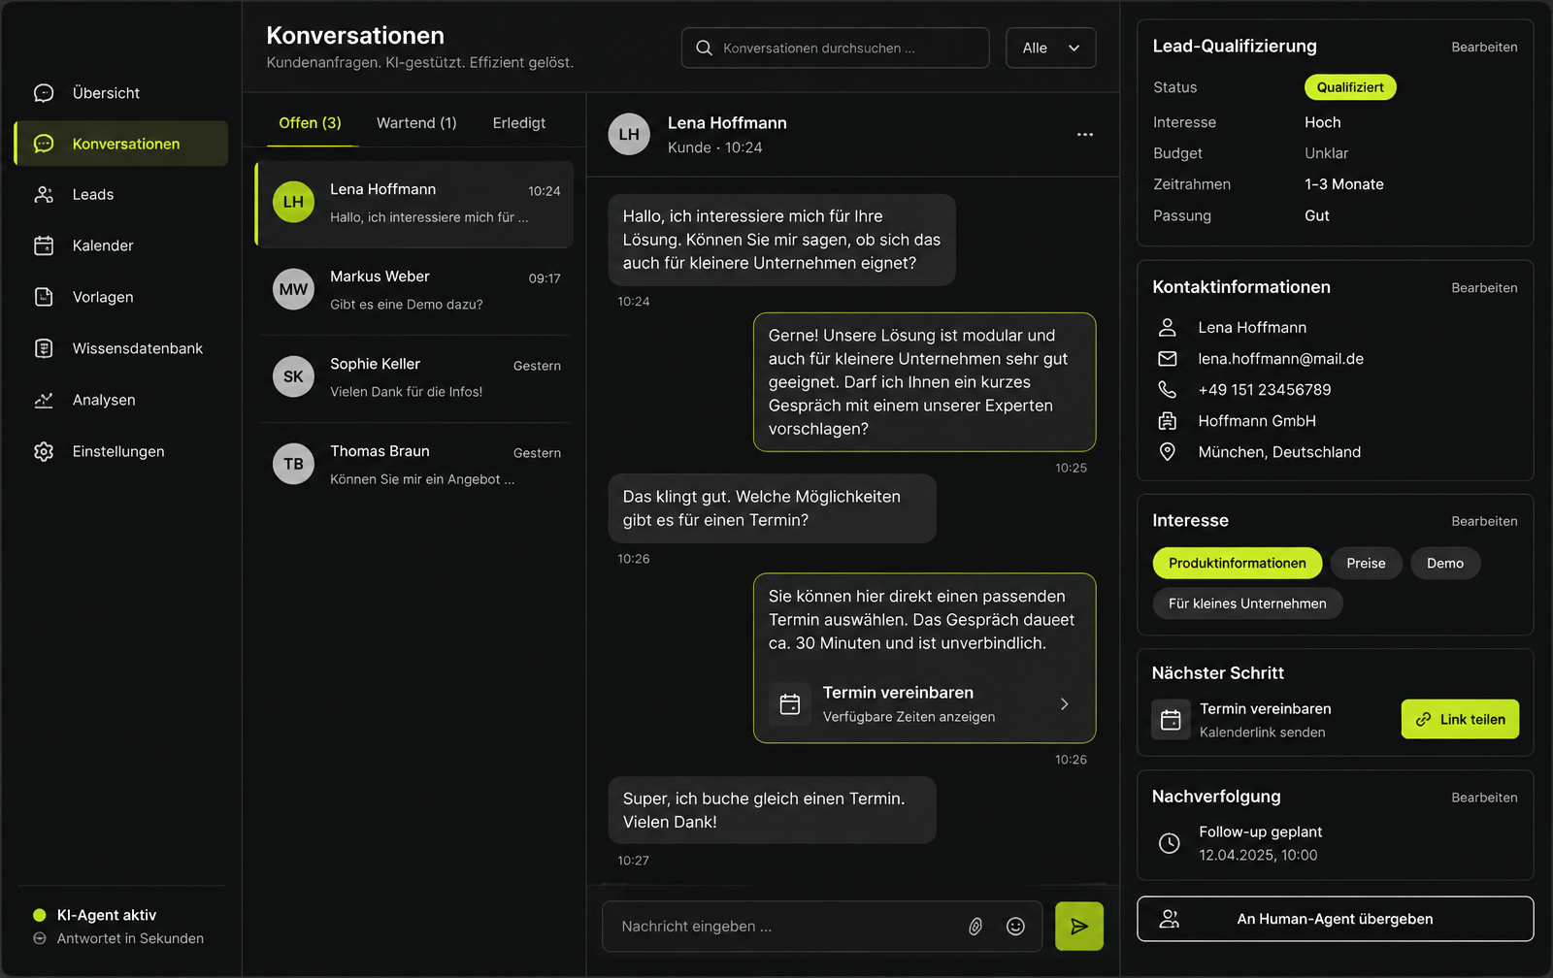Click the Einstellungen gear icon
Screen dimensions: 1553x978
[44, 451]
